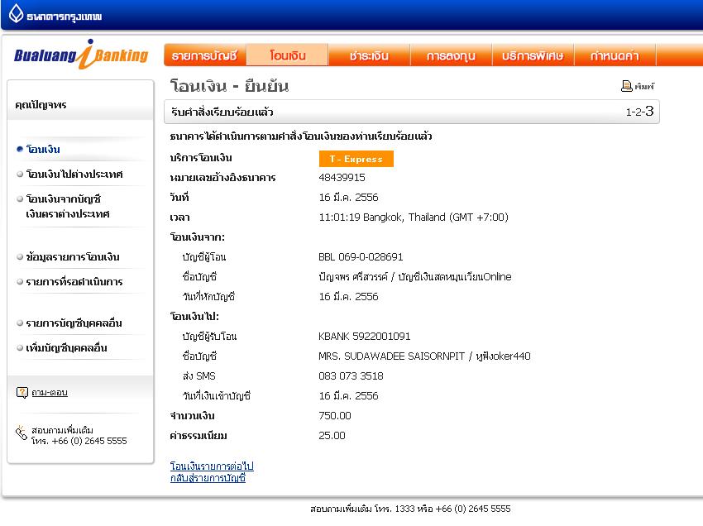Open the ชำระเงิน tab

tap(369, 55)
